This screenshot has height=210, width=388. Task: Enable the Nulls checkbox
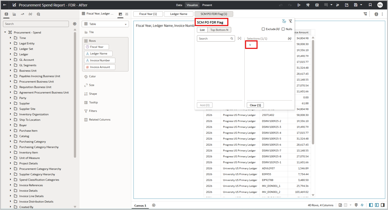click(x=283, y=29)
